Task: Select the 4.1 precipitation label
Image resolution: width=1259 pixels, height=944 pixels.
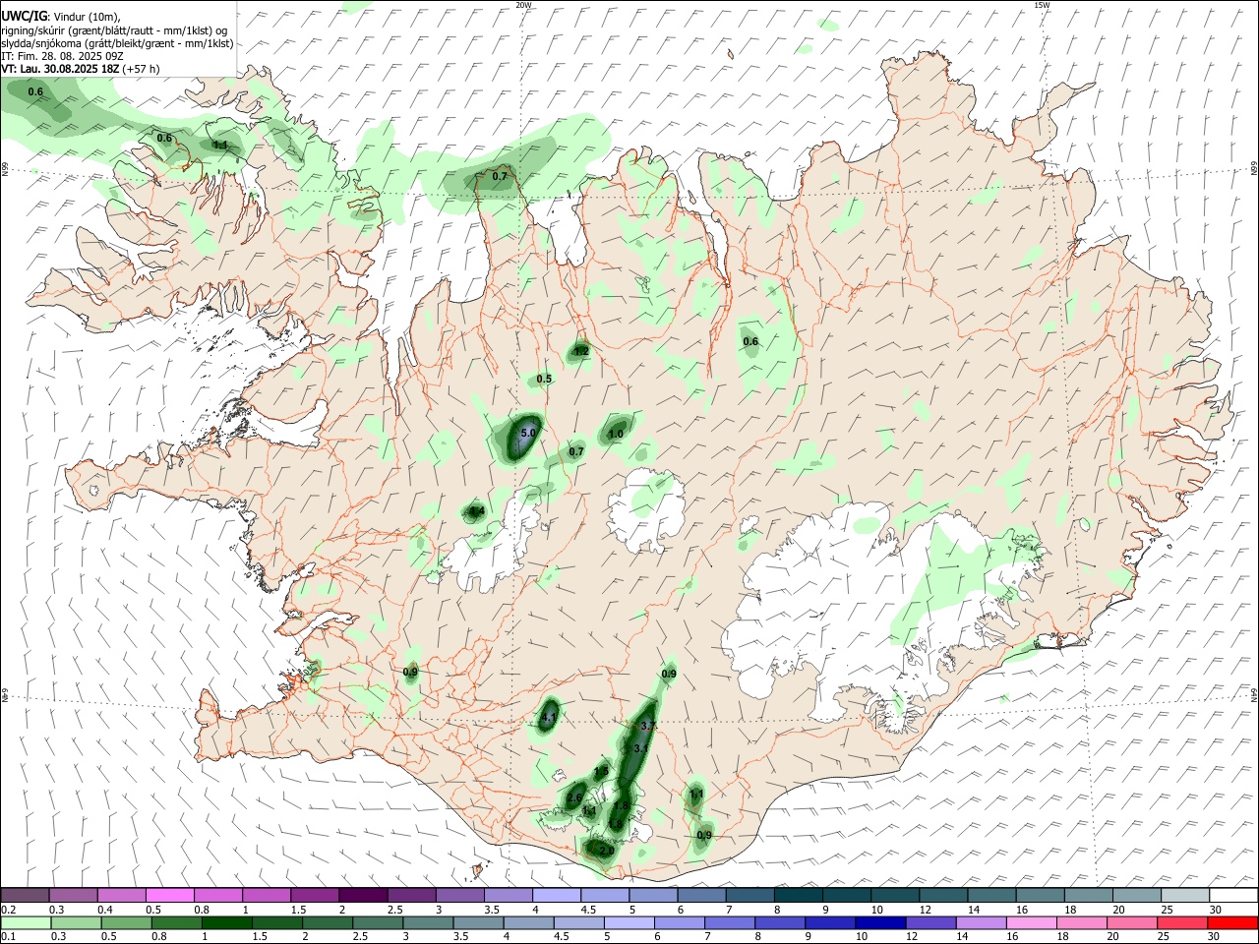Action: pos(549,718)
